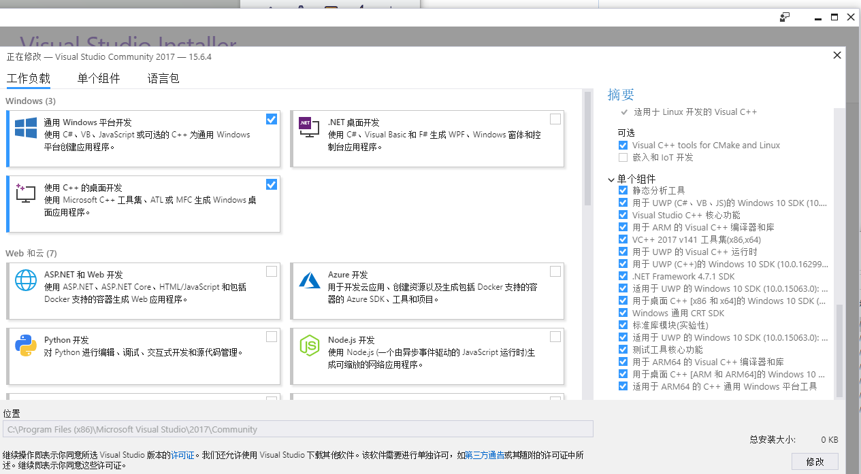Enable 嵌入和 IoT 开发 option
861x474 pixels.
tap(623, 158)
